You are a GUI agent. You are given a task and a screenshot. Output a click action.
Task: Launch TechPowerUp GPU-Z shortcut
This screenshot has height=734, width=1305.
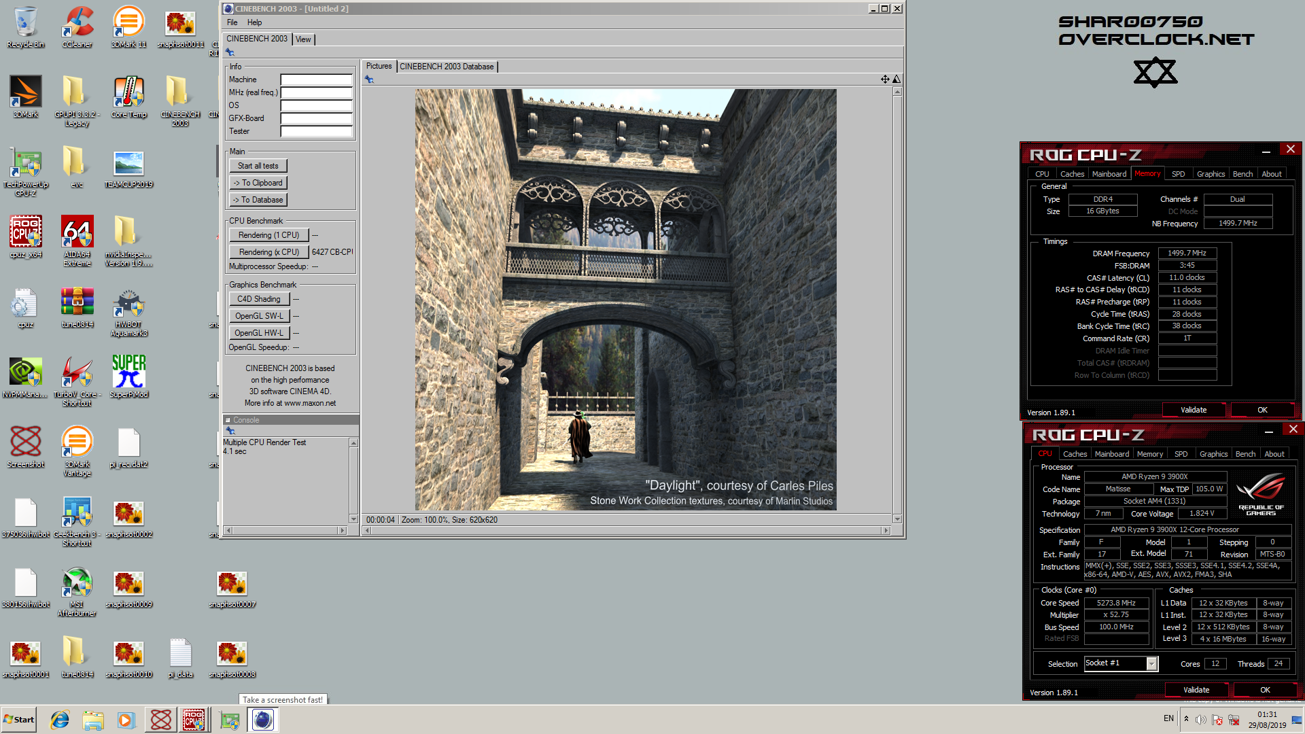coord(25,171)
